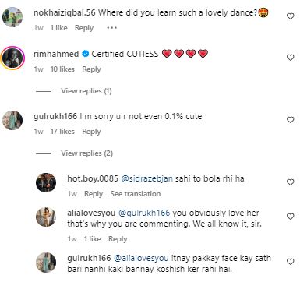Open @sidrazebjan mention link
The width and height of the screenshot is (300, 282).
tap(147, 178)
